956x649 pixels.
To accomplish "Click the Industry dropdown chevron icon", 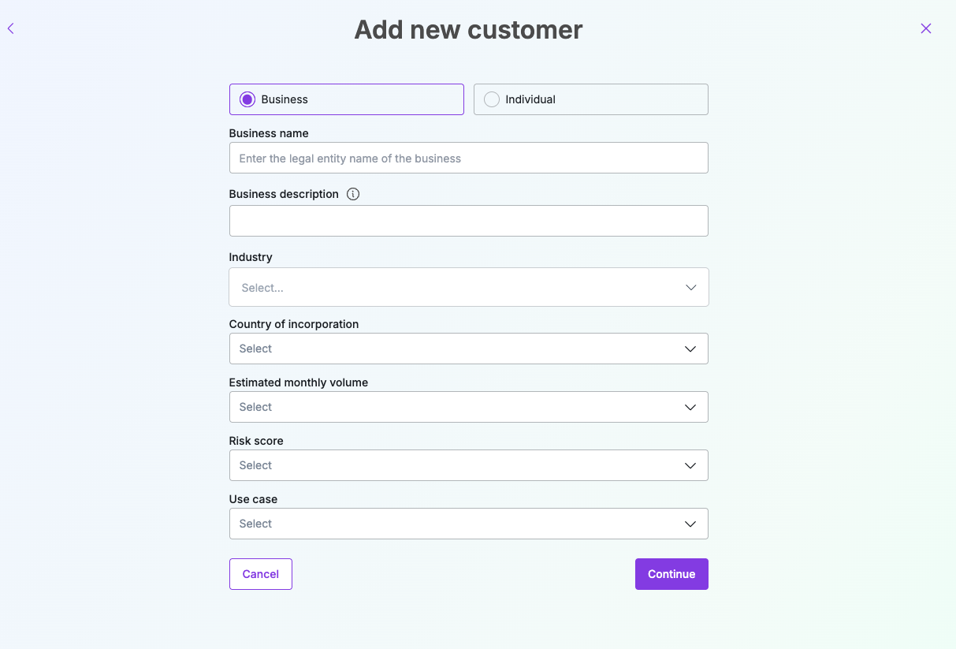I will point(691,288).
